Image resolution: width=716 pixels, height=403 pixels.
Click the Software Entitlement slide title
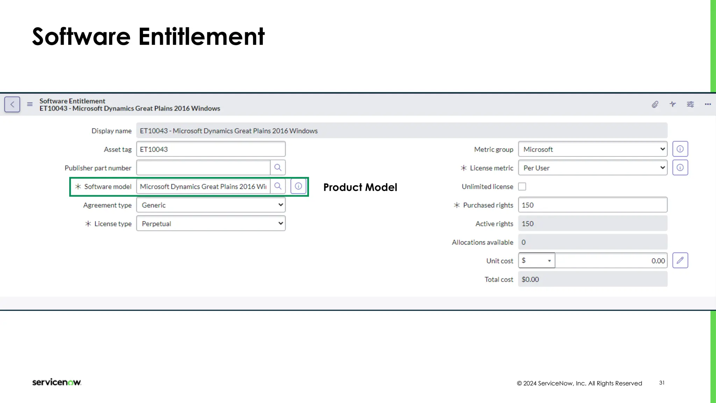coord(149,36)
